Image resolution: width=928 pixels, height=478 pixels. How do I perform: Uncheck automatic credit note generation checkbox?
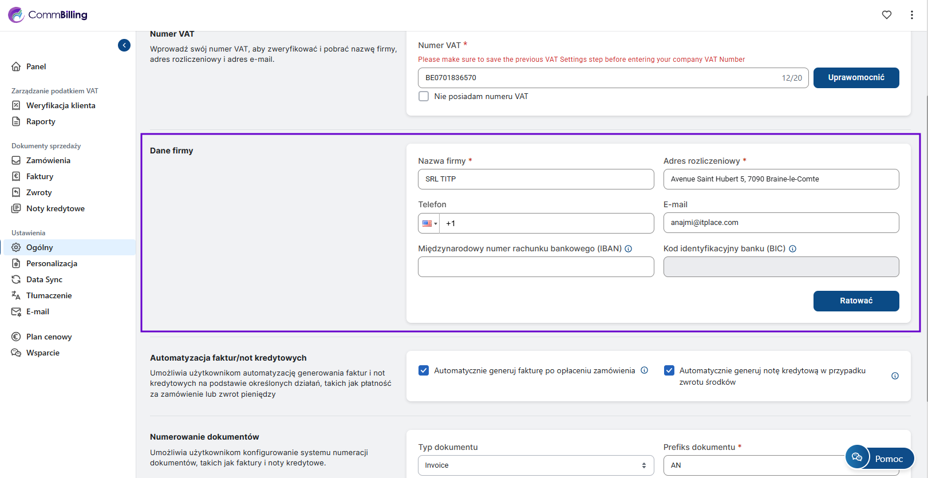[x=669, y=370]
